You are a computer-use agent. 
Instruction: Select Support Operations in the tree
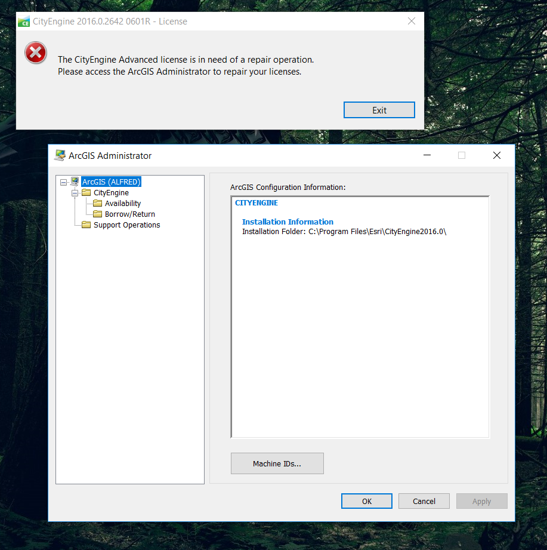(x=126, y=225)
